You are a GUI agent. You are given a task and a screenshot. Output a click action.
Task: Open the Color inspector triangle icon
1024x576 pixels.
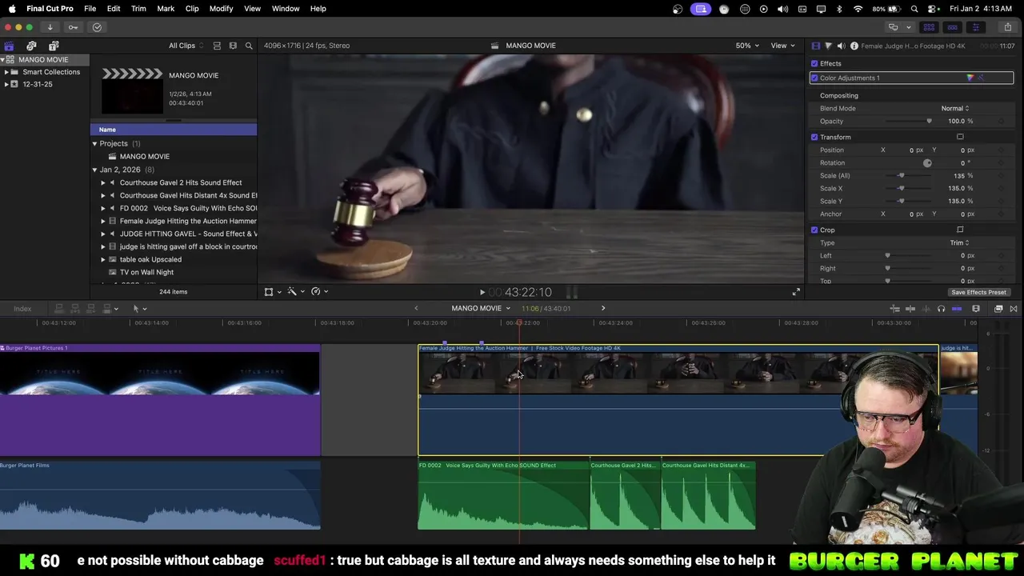(x=828, y=46)
